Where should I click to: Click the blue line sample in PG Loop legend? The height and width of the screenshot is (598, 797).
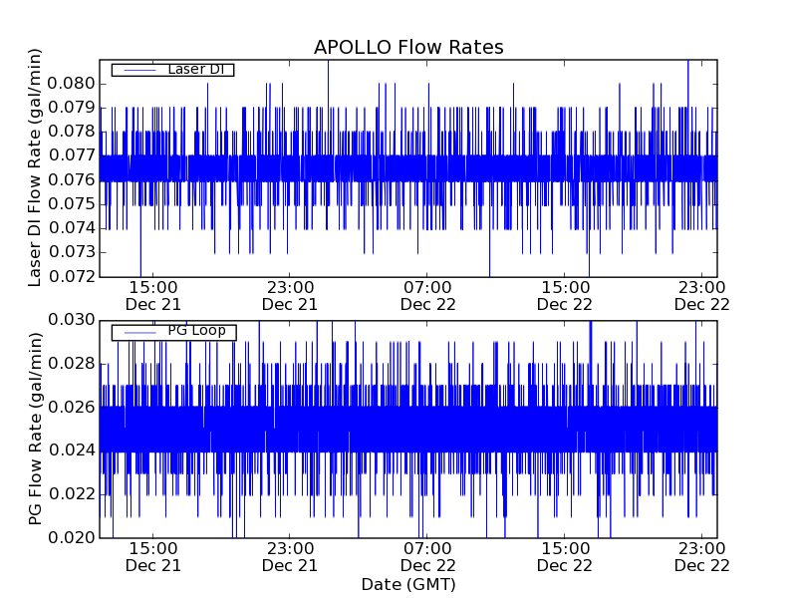click(x=138, y=331)
